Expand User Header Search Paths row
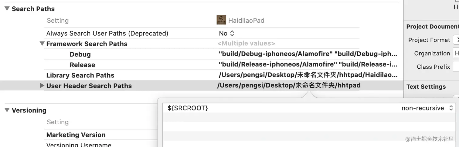The width and height of the screenshot is (459, 147). click(x=42, y=86)
